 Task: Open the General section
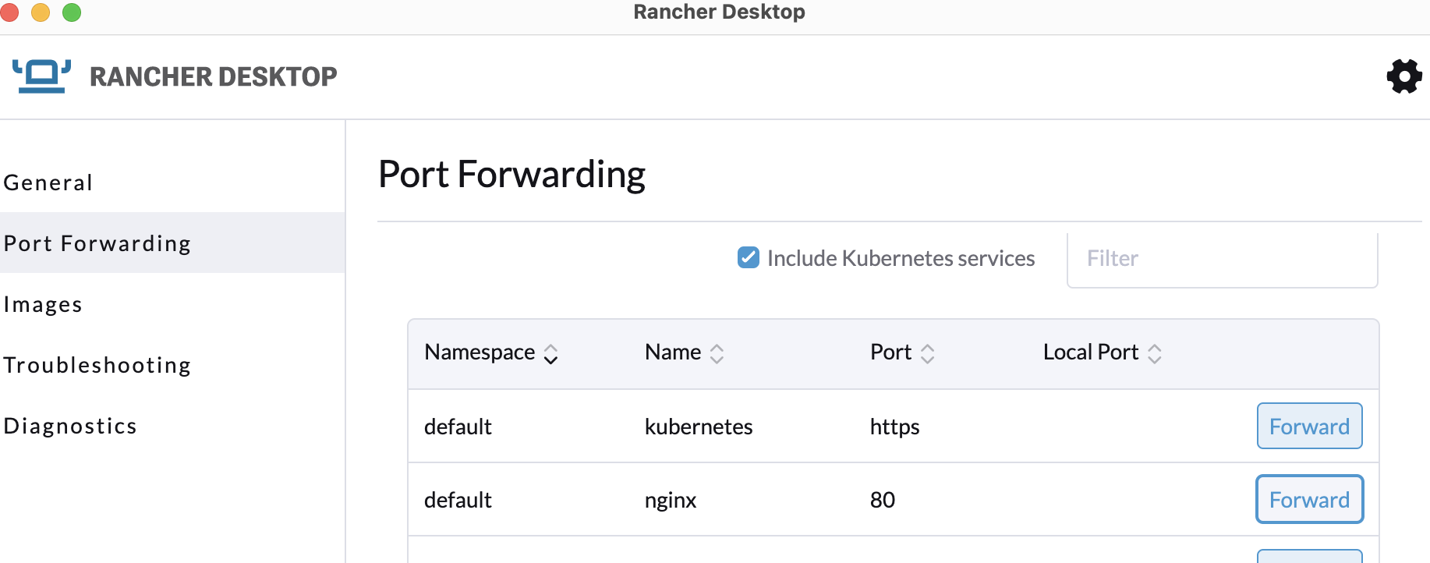pyautogui.click(x=172, y=182)
